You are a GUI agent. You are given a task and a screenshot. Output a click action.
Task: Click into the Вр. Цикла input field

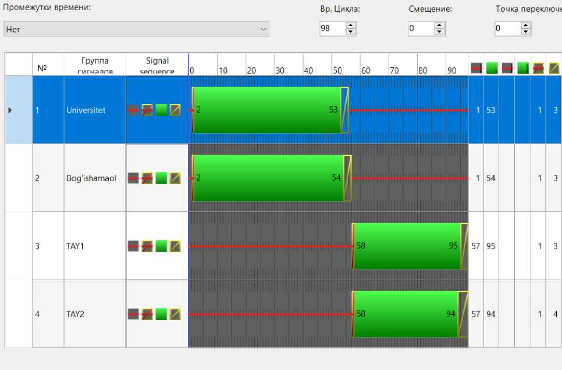click(x=332, y=29)
